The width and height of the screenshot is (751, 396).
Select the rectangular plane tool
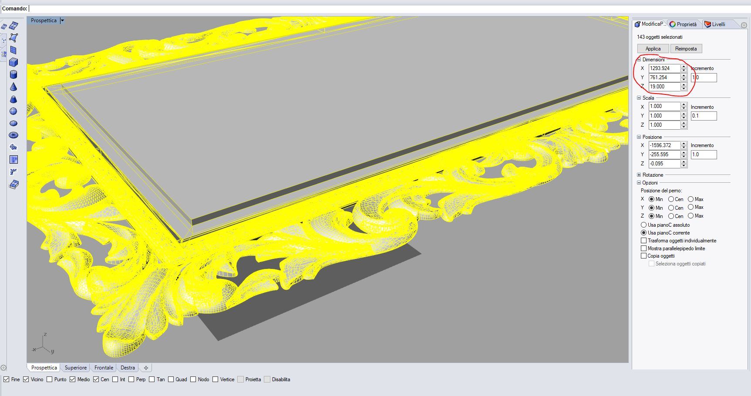coord(13,50)
